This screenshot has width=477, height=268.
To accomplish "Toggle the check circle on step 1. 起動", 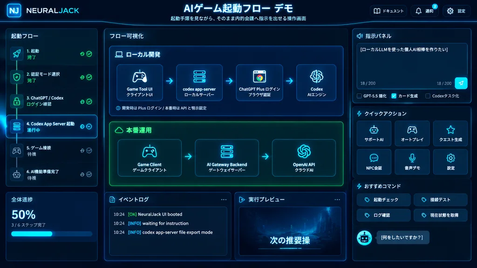I will 89,54.
